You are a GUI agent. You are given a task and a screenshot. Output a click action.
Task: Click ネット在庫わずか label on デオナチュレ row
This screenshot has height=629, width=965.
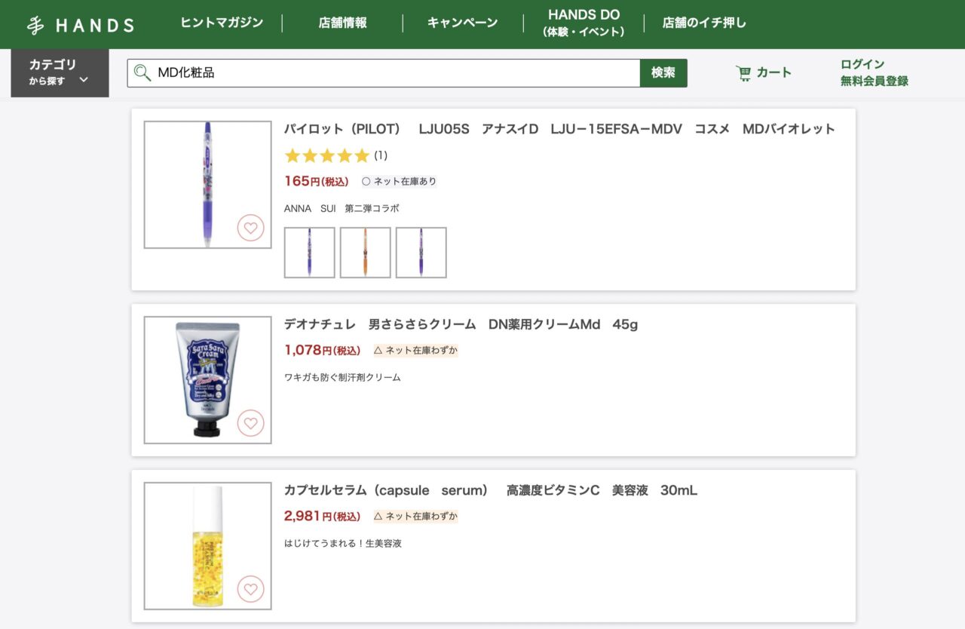coord(415,350)
